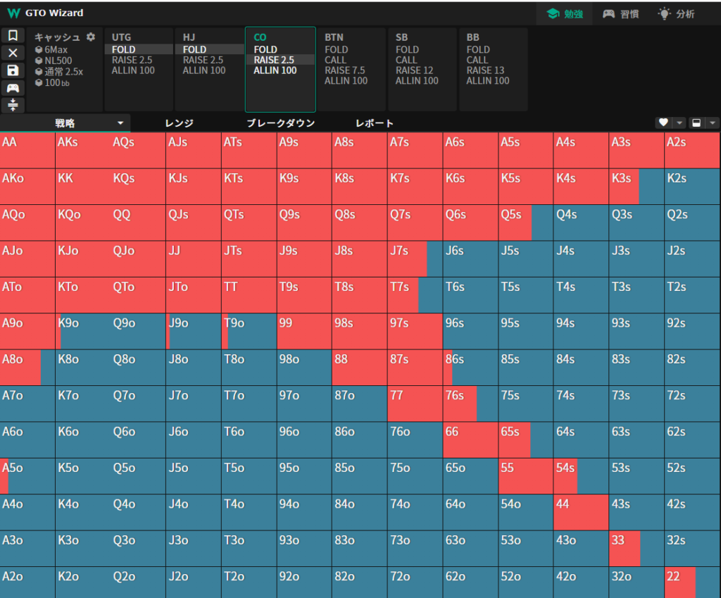Click the heart favorites icon

pos(663,123)
